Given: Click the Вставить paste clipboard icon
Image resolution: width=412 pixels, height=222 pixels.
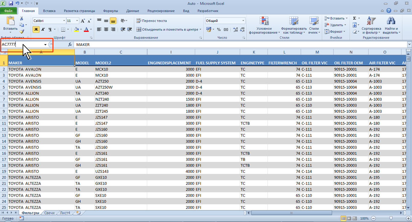Looking at the screenshot, I should (11, 20).
